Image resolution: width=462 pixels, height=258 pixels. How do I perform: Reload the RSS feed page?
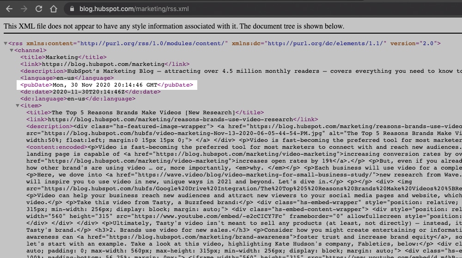pos(39,9)
